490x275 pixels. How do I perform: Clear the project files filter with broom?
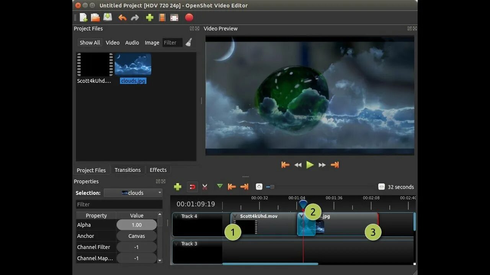tap(189, 42)
